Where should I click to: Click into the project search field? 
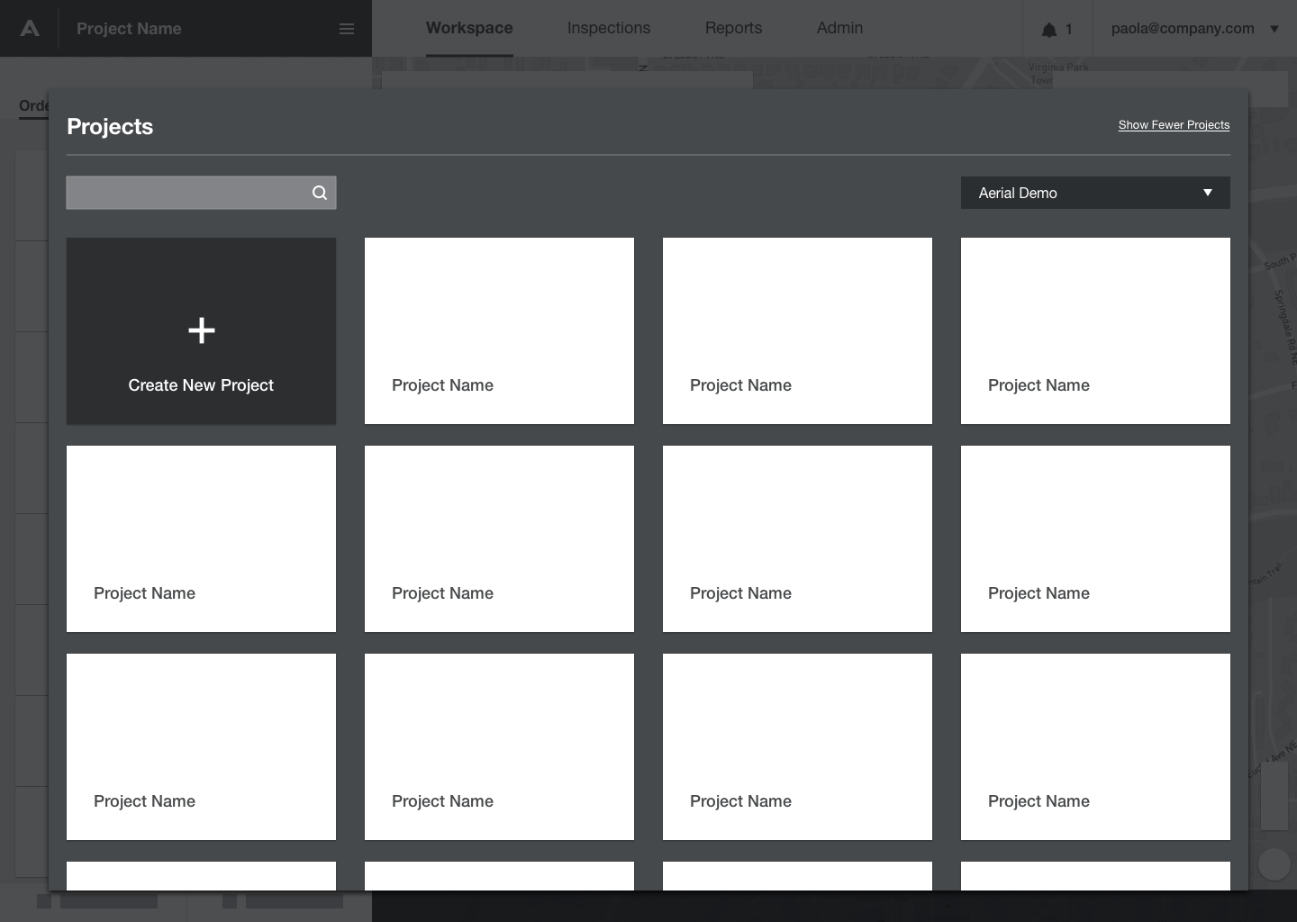[180, 192]
